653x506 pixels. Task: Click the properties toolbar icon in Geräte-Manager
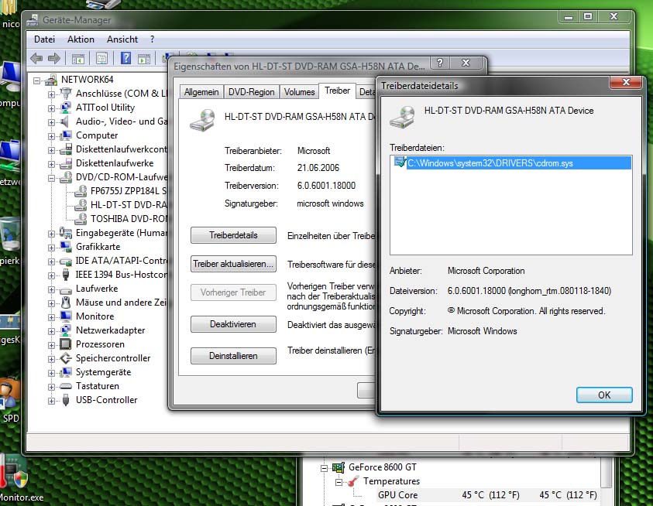pos(101,58)
